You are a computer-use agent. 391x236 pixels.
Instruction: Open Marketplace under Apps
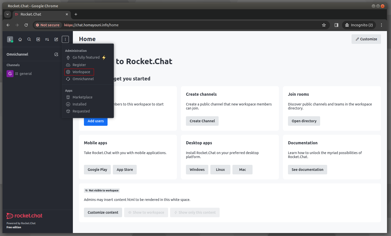tap(88, 97)
